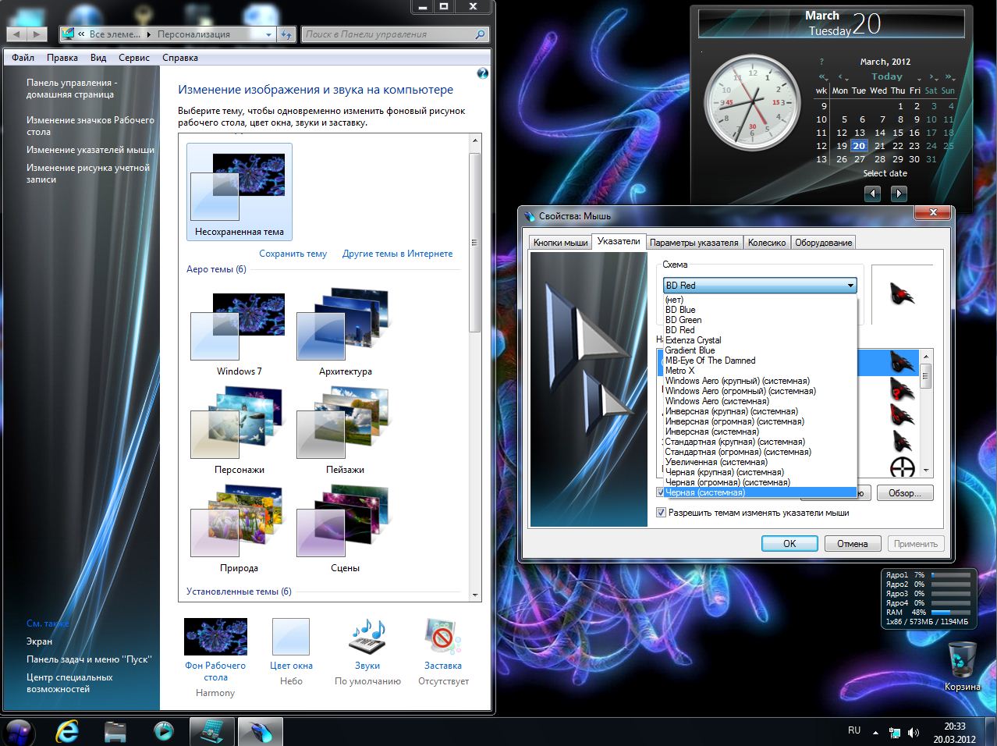Select Gradient Blue cursor scheme option

[690, 350]
